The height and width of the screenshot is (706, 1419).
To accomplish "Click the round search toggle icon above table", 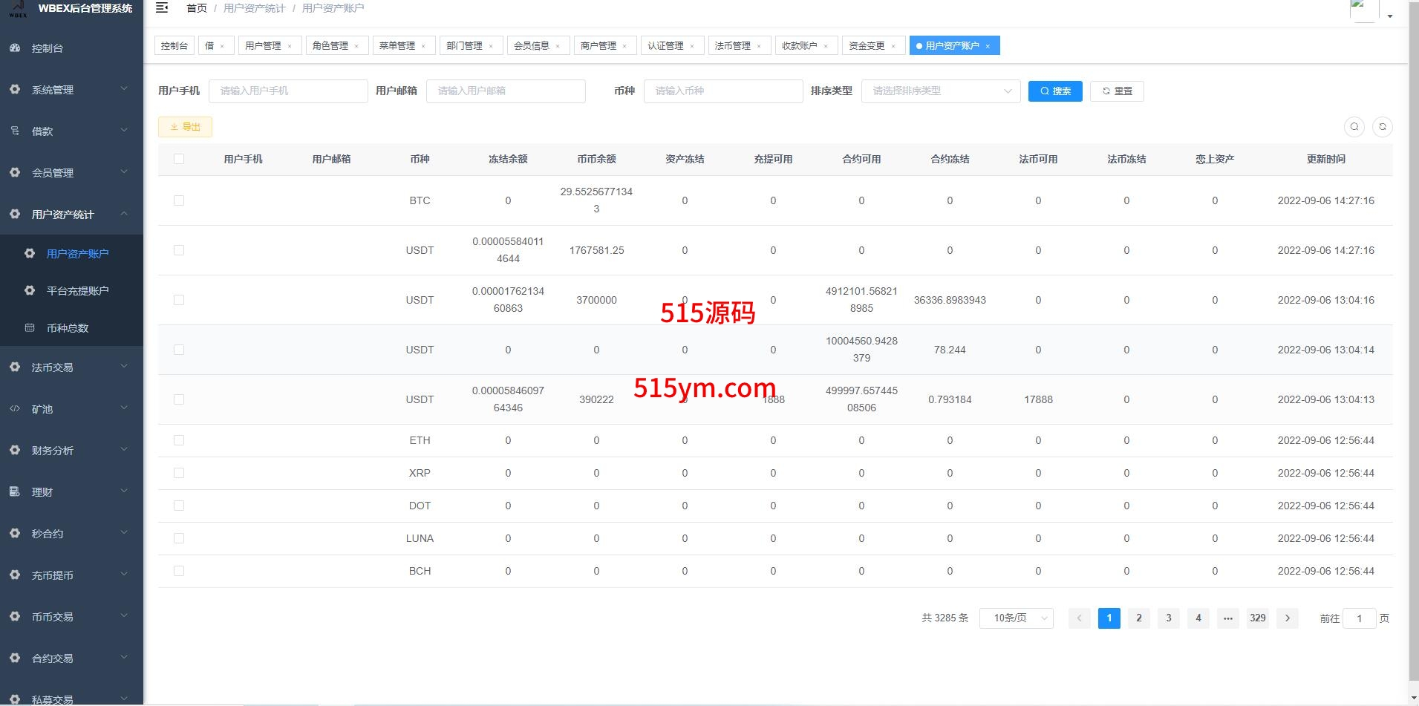I will (x=1354, y=127).
